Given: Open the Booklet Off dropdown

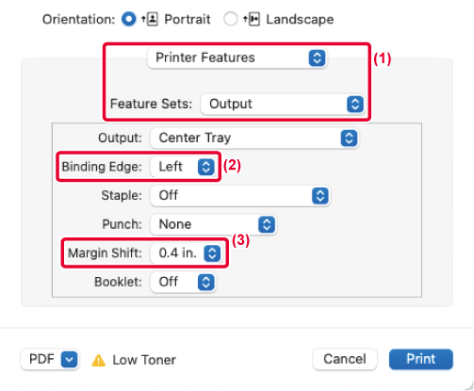Looking at the screenshot, I should pos(183,283).
